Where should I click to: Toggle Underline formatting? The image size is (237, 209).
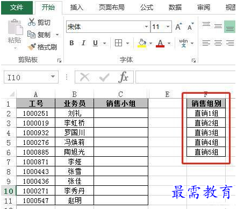(95, 43)
